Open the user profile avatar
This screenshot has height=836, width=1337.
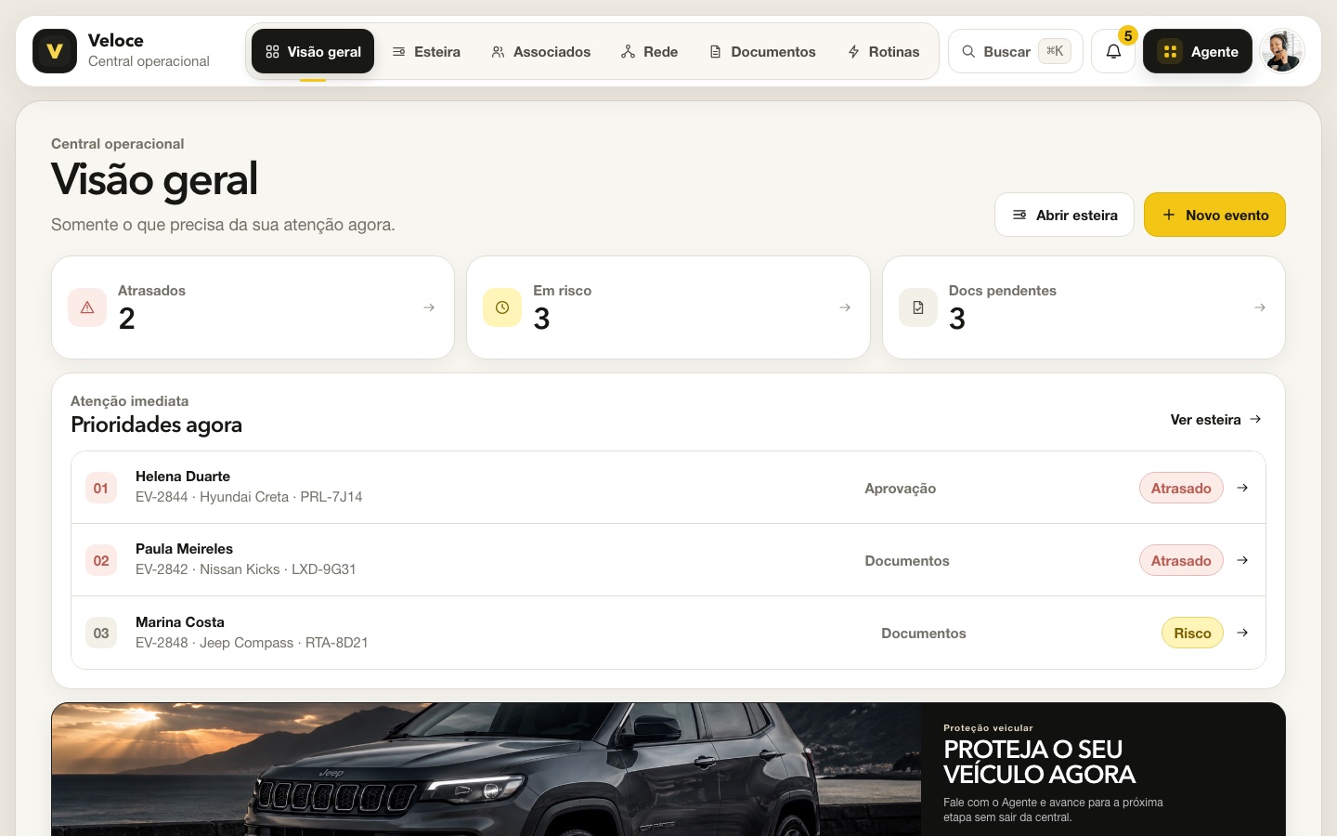click(x=1282, y=51)
